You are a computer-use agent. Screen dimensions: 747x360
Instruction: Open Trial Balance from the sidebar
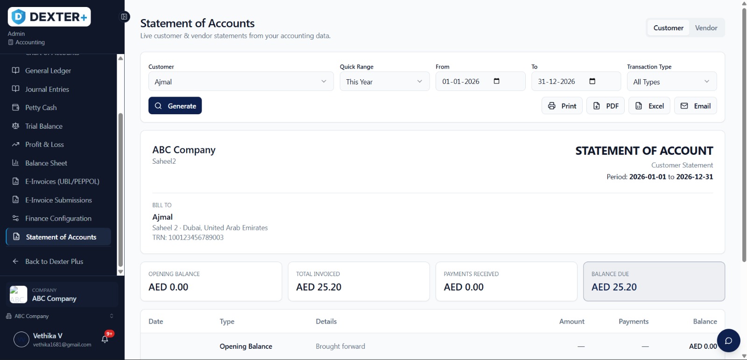(58, 126)
